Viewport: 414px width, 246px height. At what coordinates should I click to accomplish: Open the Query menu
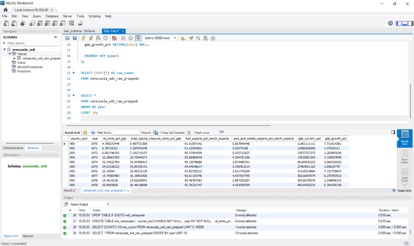tap(37, 16)
